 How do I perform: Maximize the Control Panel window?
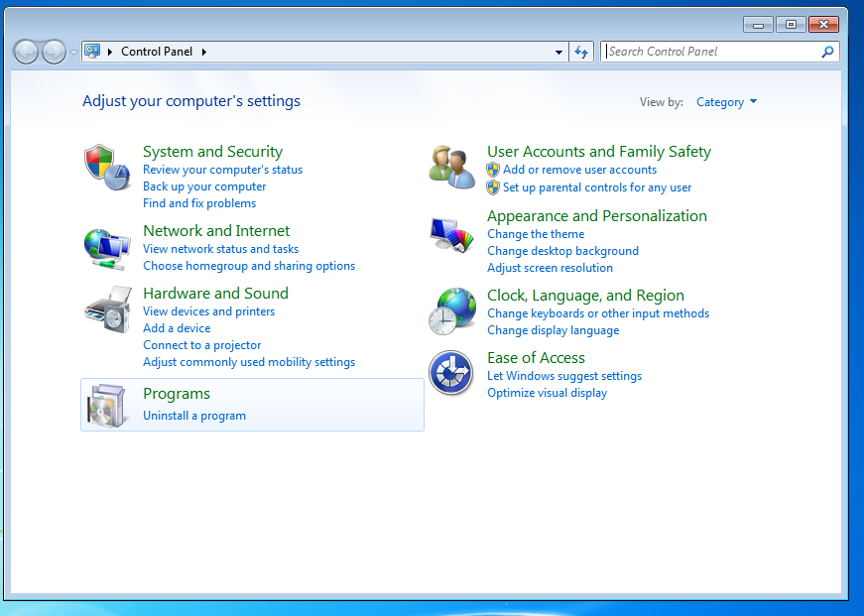pos(791,25)
